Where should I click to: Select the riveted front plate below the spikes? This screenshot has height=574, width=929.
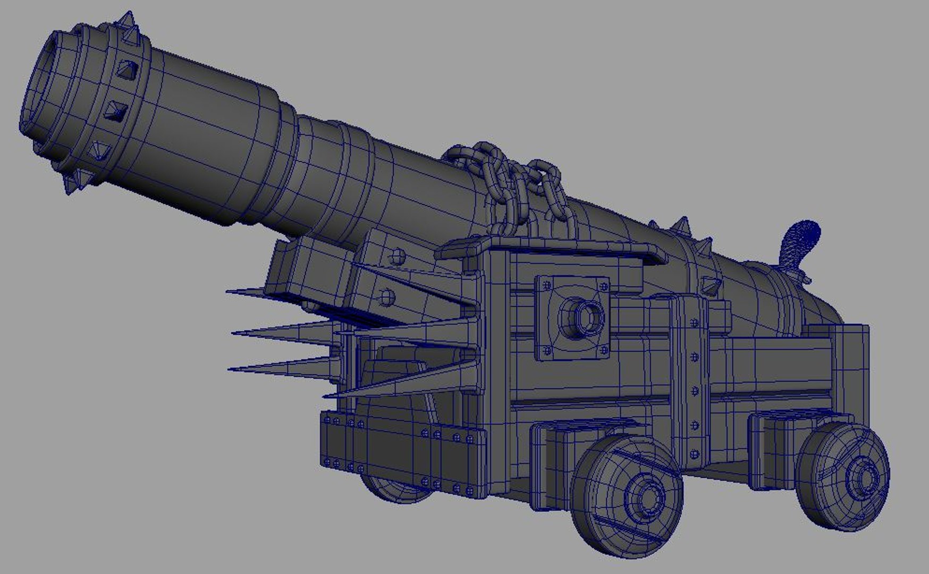[x=403, y=454]
